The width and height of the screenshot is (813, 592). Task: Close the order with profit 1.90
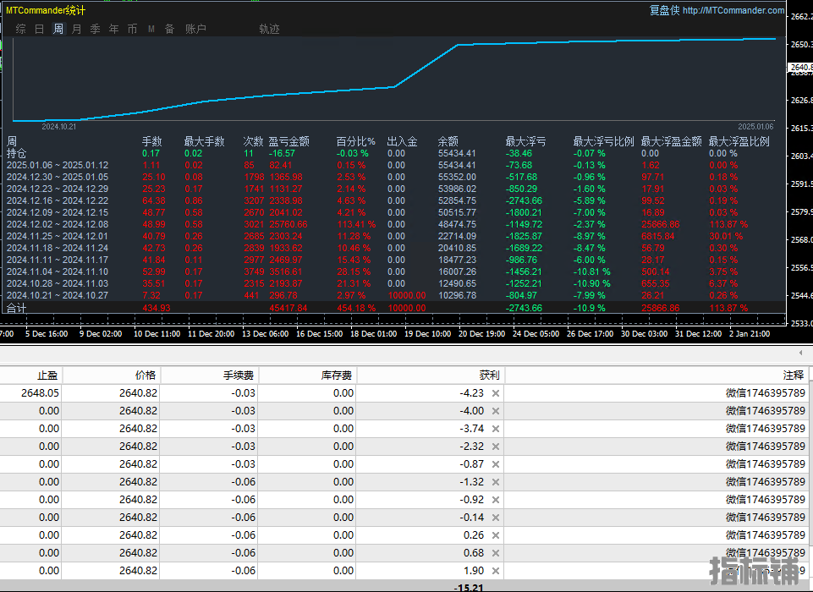click(x=496, y=571)
